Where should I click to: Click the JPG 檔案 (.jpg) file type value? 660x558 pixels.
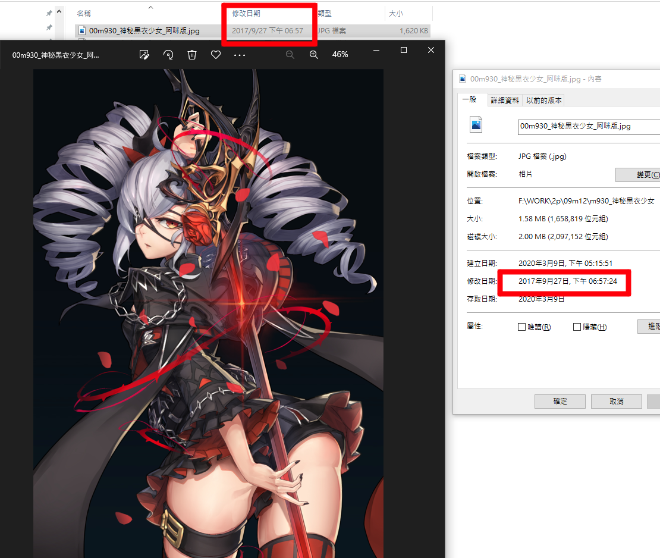point(542,156)
